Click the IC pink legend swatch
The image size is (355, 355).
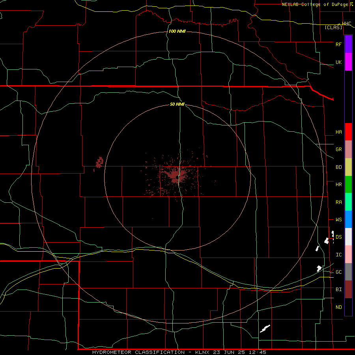[x=348, y=254]
